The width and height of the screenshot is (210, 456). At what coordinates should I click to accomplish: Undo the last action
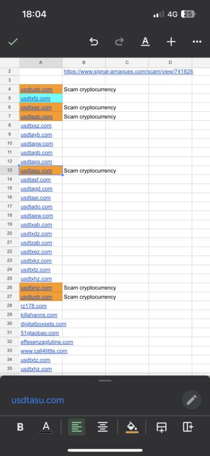tap(94, 42)
